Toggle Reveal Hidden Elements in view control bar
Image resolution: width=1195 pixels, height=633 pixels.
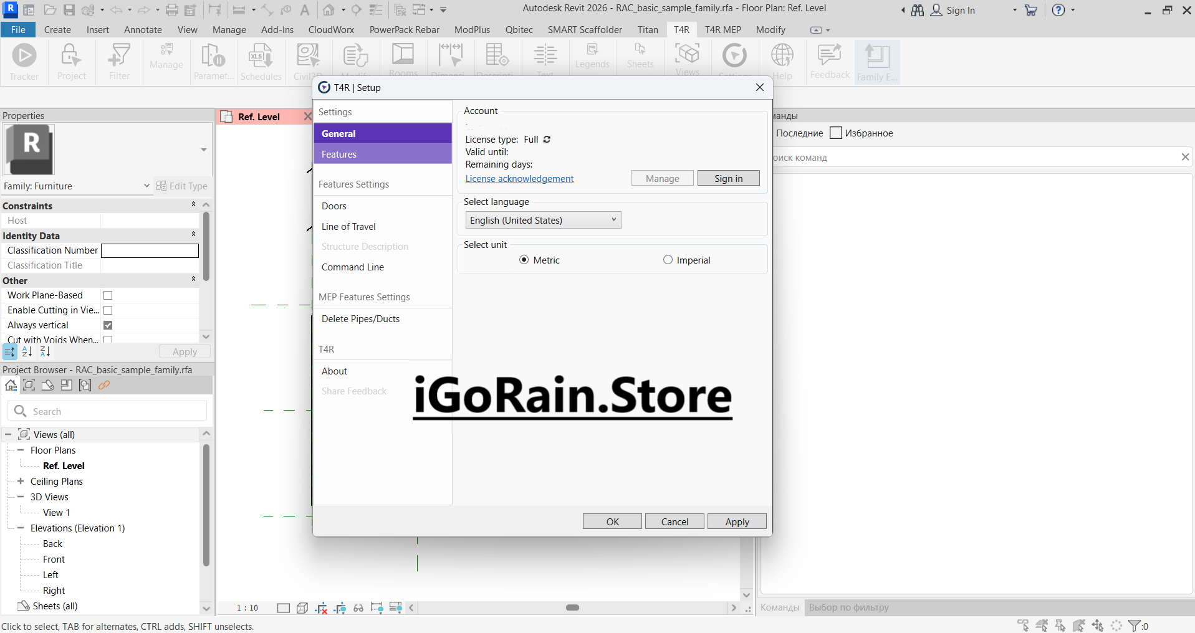point(358,607)
